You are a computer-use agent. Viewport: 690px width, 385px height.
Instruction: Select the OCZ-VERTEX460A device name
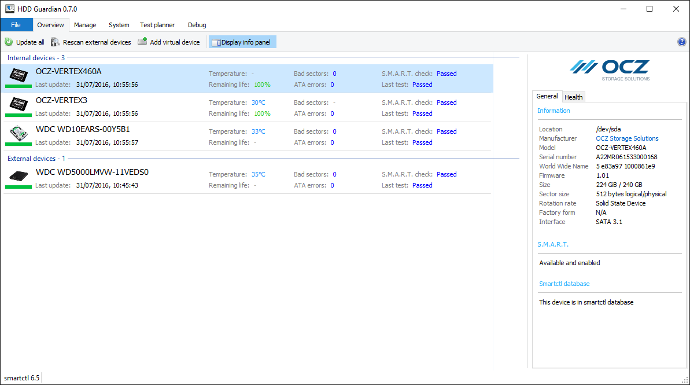68,71
